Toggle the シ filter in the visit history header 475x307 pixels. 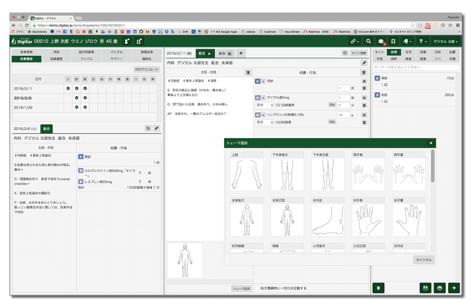pos(68,79)
